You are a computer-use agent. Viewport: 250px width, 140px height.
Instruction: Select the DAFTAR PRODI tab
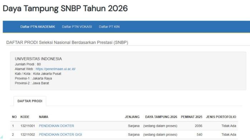pos(30,101)
